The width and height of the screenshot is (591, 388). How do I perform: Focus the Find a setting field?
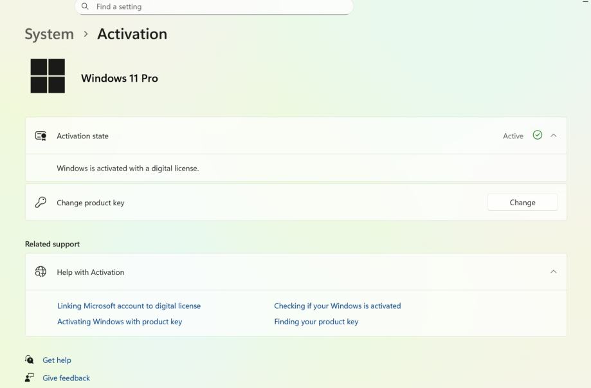pyautogui.click(x=219, y=7)
